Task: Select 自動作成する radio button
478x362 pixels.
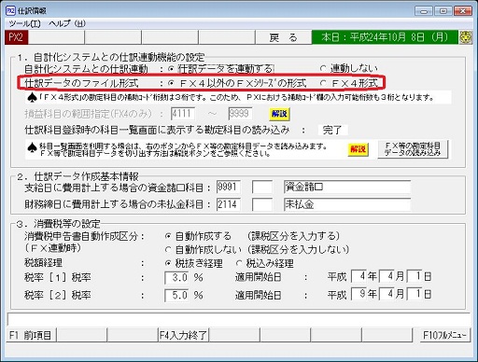Action: [x=168, y=236]
